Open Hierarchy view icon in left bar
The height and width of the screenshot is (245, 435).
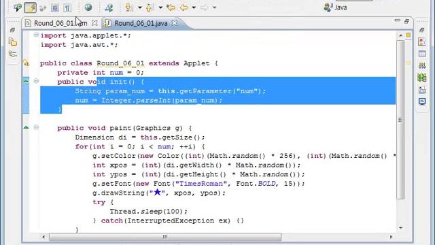point(13,54)
